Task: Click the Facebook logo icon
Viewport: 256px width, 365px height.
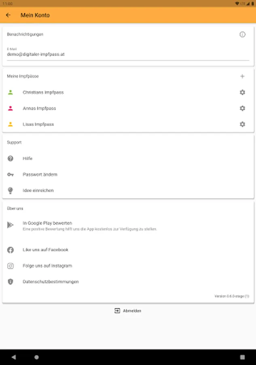Action: (11, 250)
